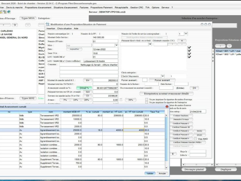Click the M4 button
The width and height of the screenshot is (241, 181).
point(88,92)
